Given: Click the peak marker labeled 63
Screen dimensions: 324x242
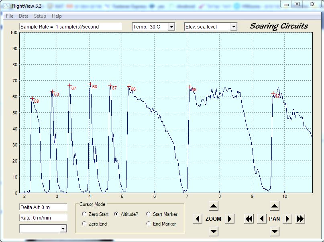Looking at the screenshot, I should point(52,92).
